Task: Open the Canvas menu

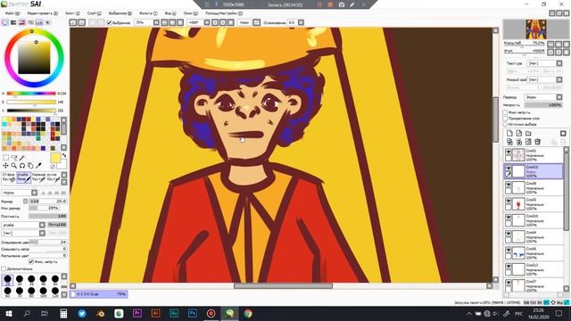Action: coord(73,13)
